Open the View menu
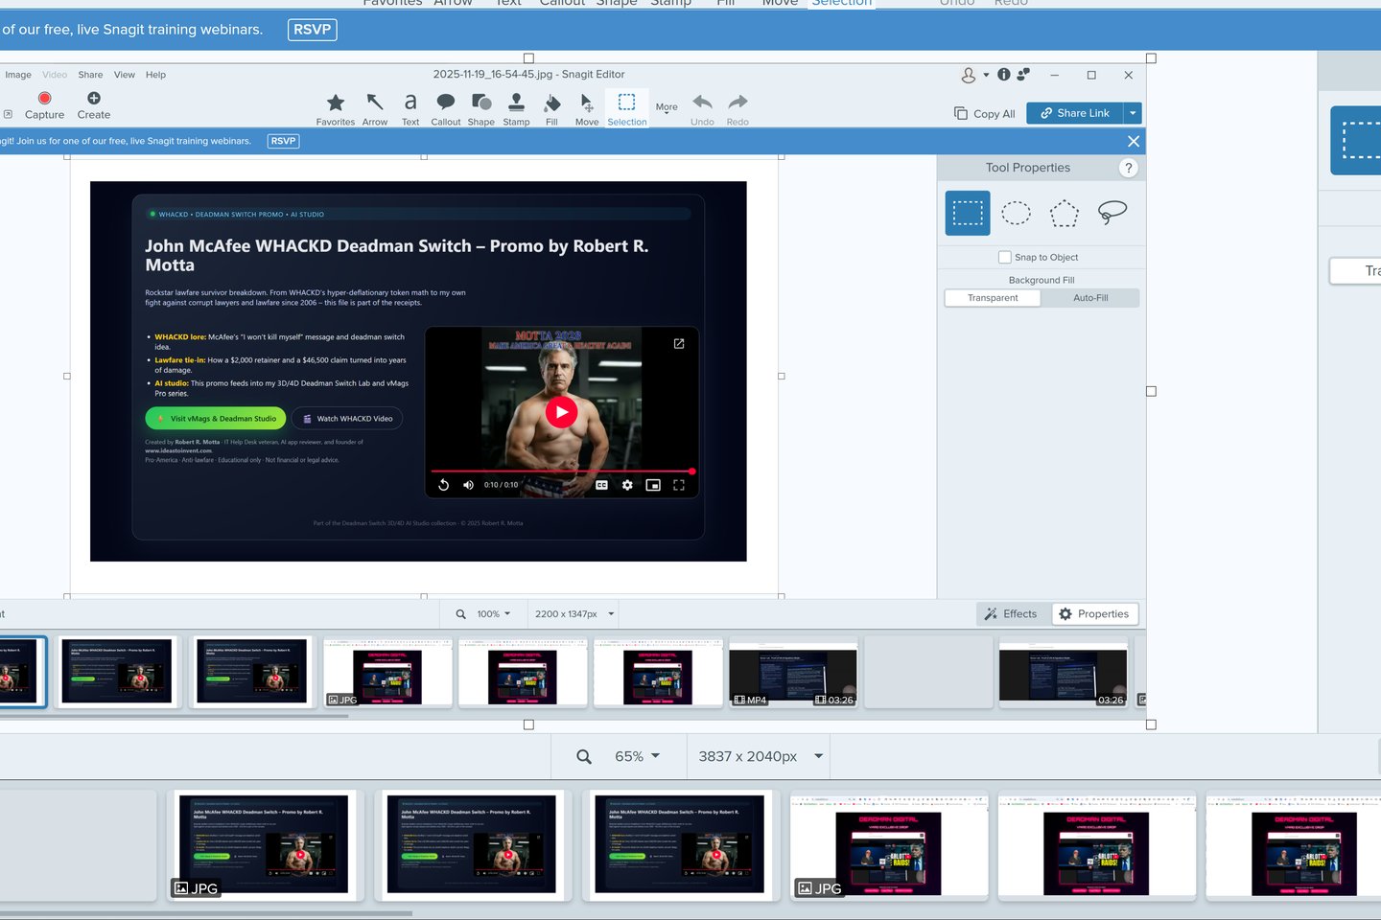 coord(125,75)
